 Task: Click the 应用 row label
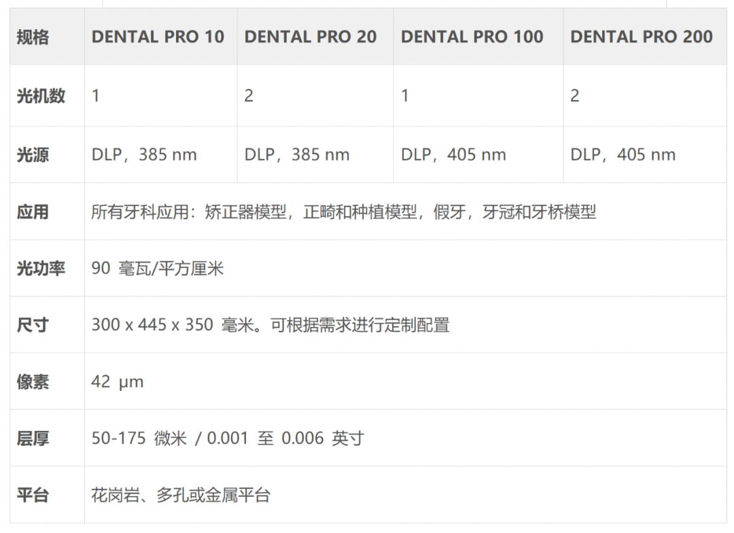click(33, 212)
